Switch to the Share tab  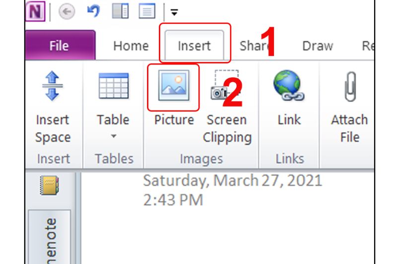click(253, 46)
